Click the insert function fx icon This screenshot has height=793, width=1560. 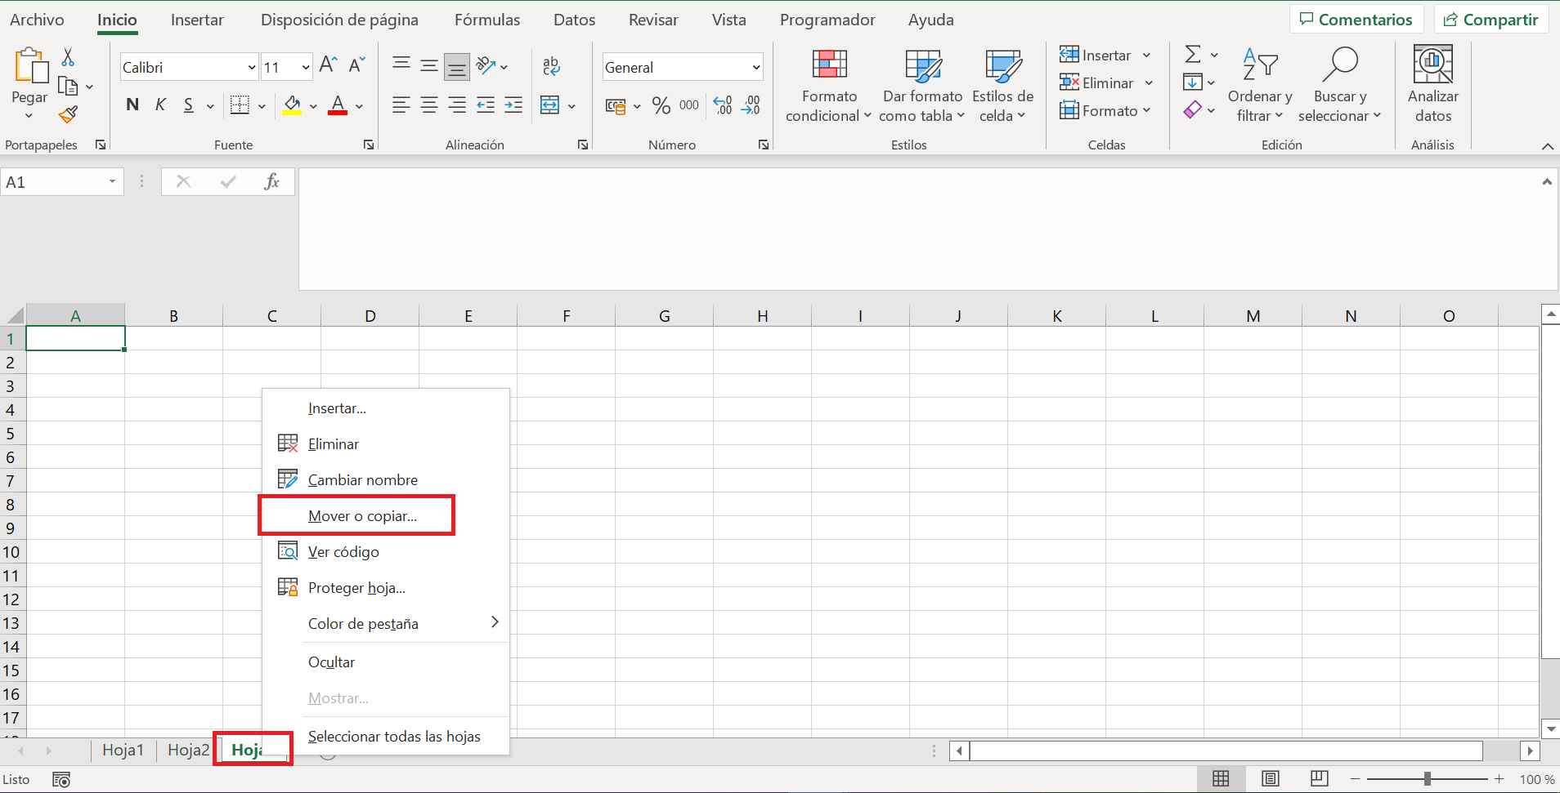coord(271,181)
